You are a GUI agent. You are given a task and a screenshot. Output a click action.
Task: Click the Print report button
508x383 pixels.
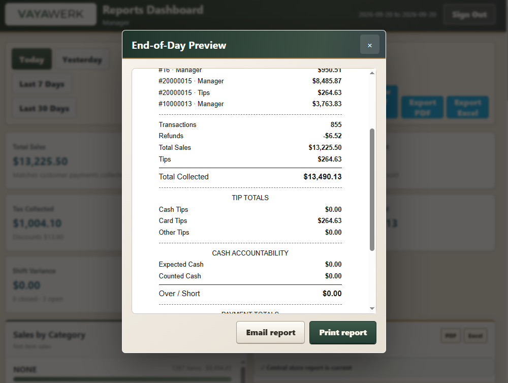[x=343, y=332]
